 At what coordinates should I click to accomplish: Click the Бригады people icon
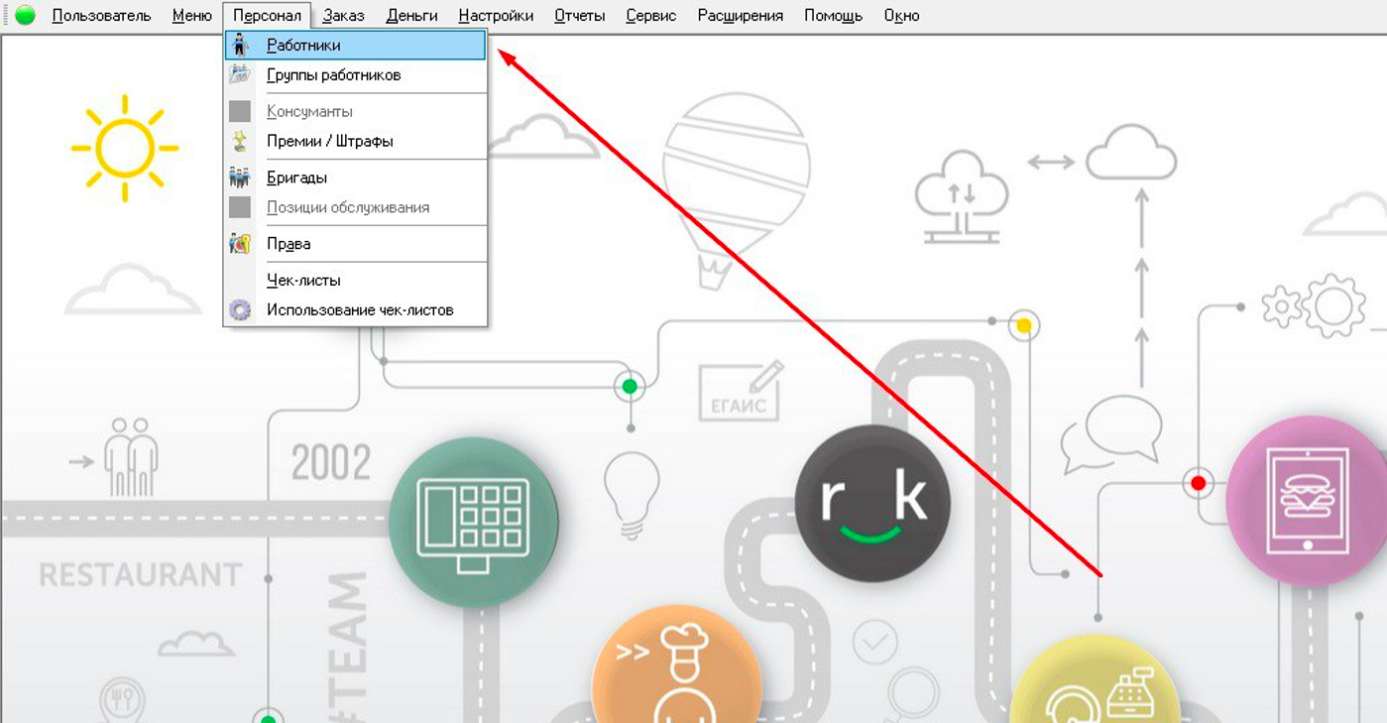click(240, 178)
